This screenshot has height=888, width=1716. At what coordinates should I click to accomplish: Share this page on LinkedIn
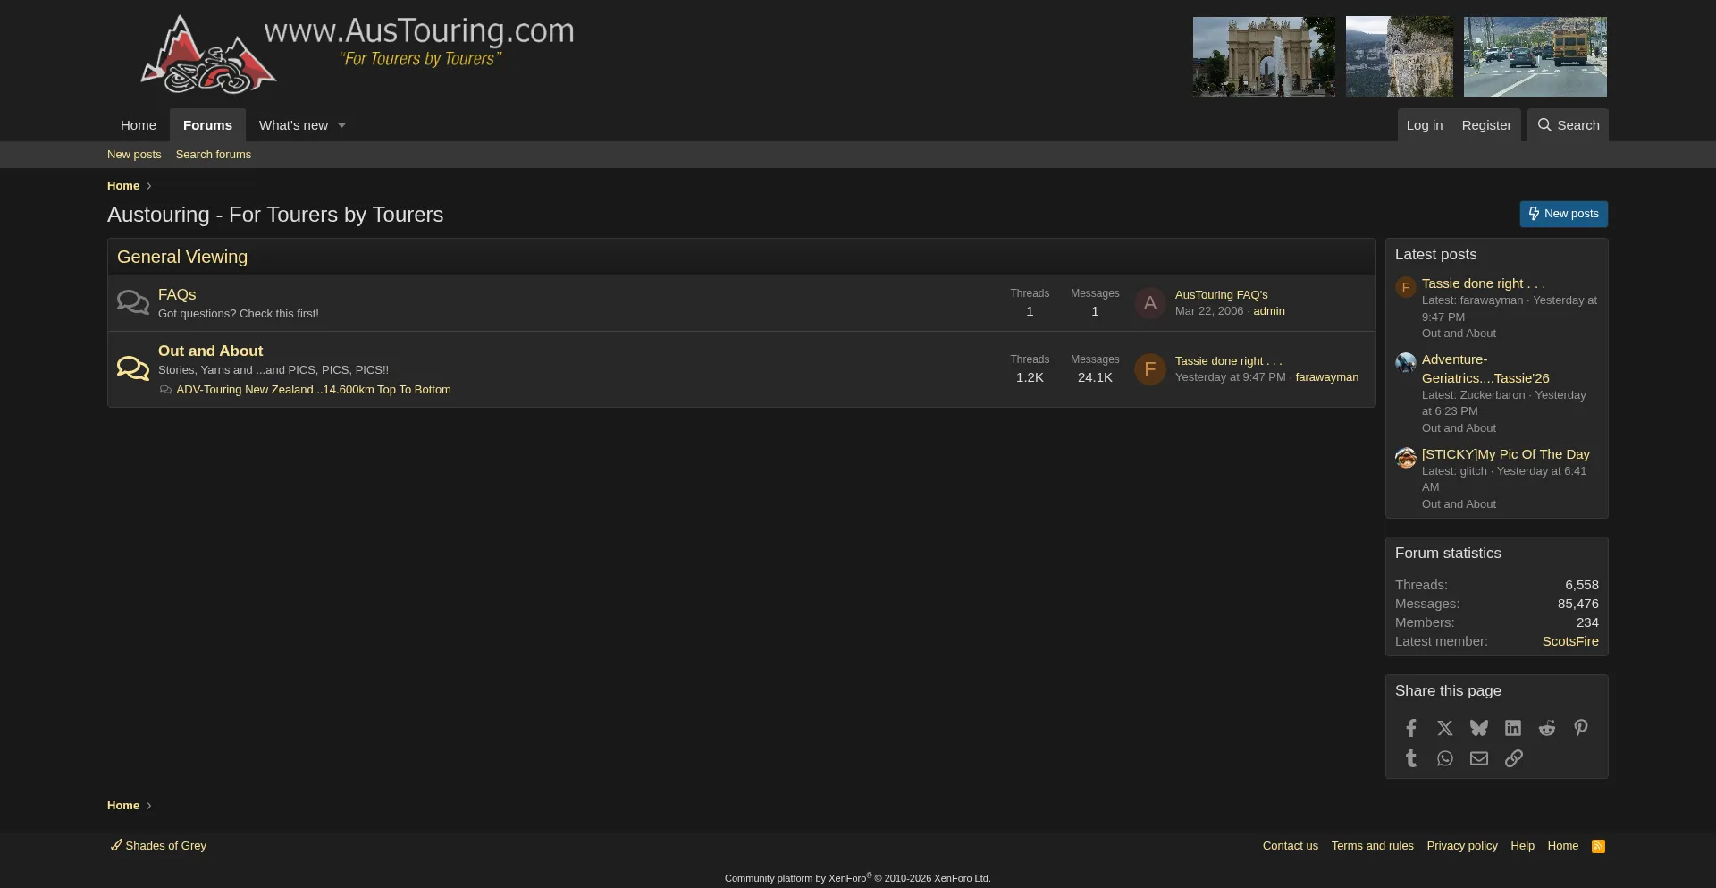(x=1512, y=728)
